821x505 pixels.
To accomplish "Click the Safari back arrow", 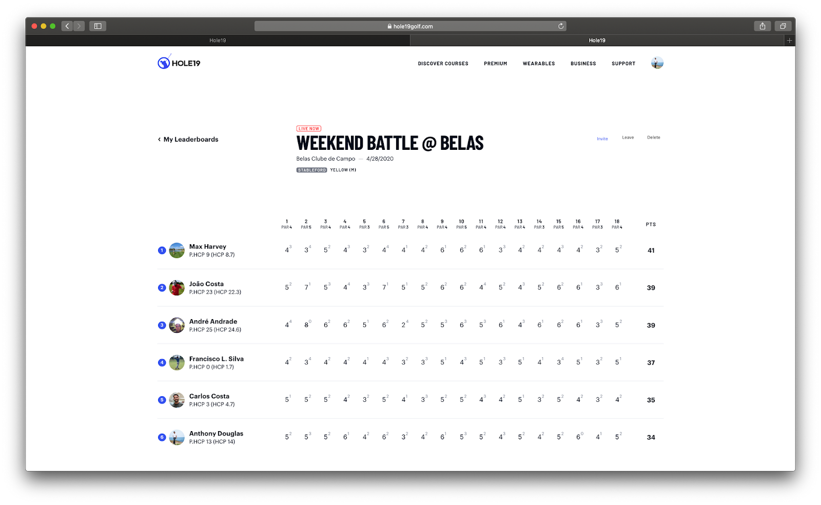I will [67, 26].
